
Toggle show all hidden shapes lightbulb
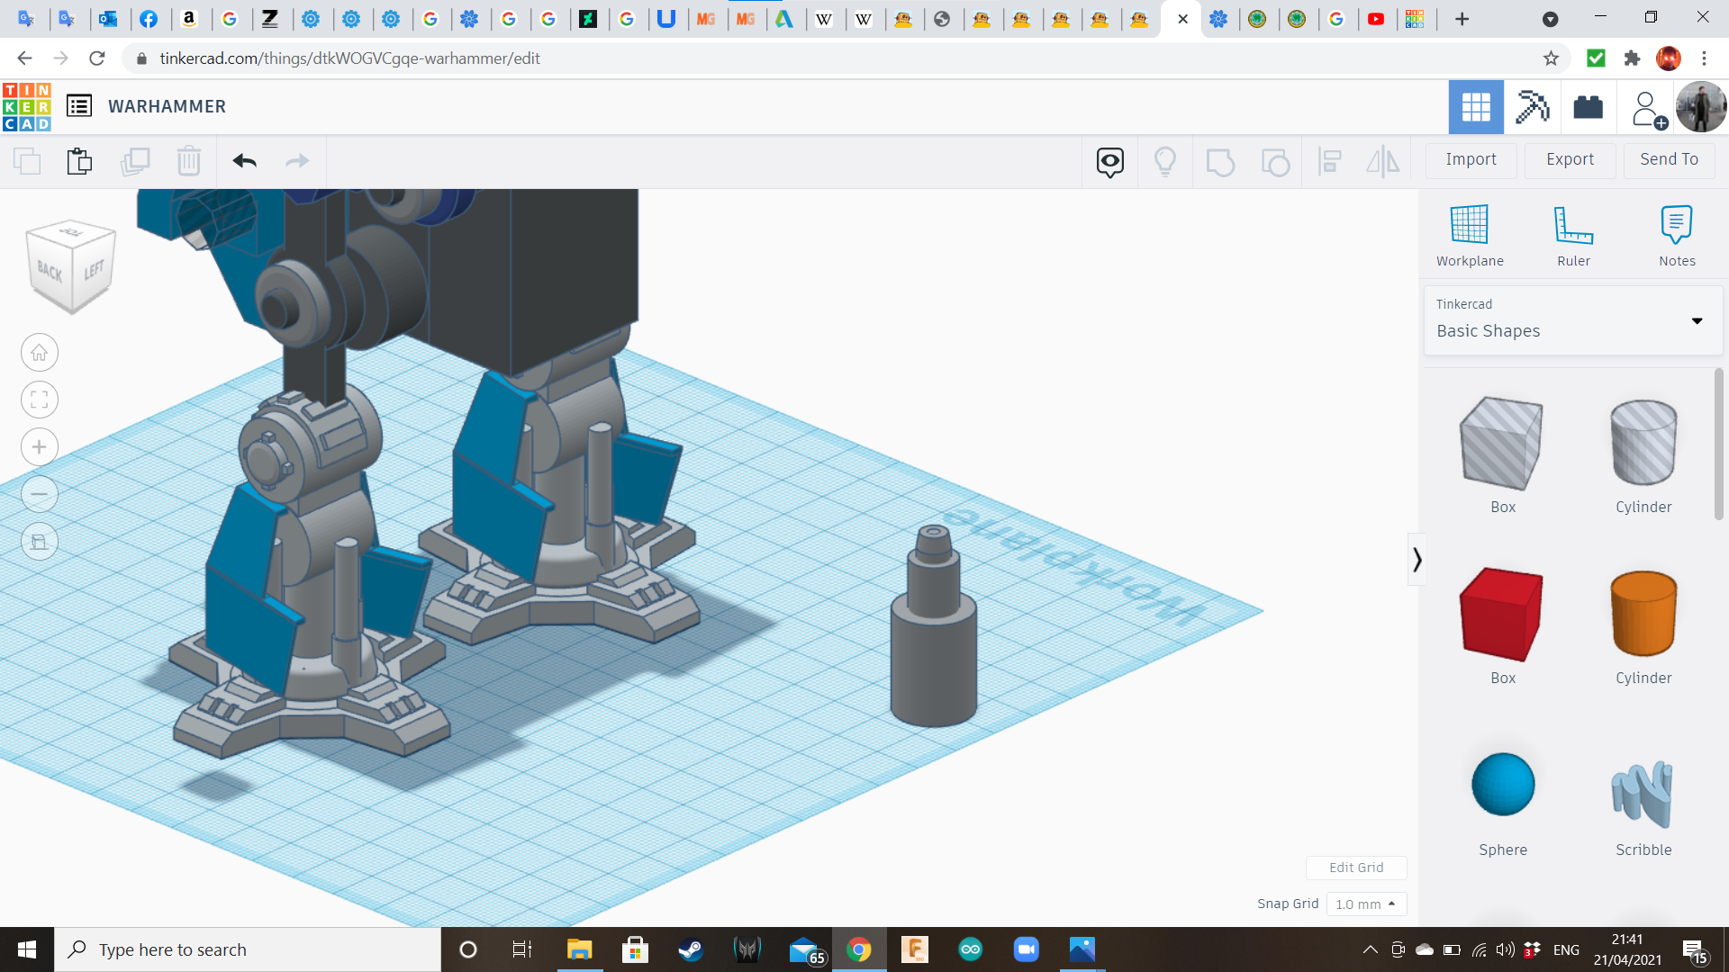point(1165,161)
